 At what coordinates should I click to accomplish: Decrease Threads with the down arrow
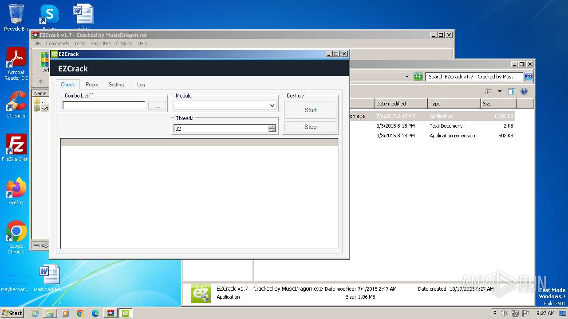[272, 131]
